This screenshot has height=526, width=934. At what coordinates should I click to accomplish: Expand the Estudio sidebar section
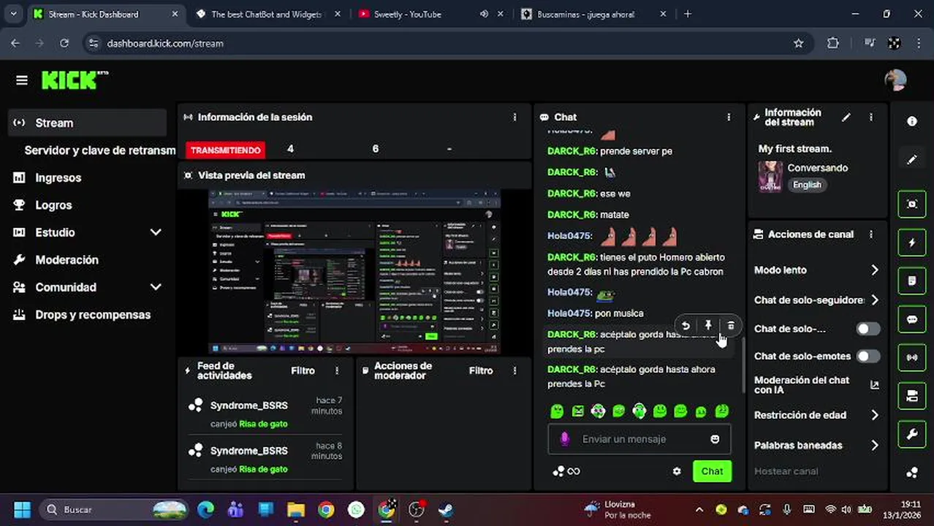(155, 232)
